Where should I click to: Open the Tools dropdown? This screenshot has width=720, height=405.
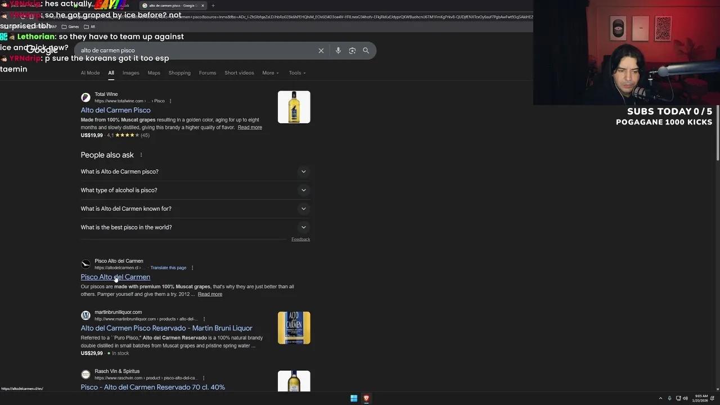tap(297, 73)
